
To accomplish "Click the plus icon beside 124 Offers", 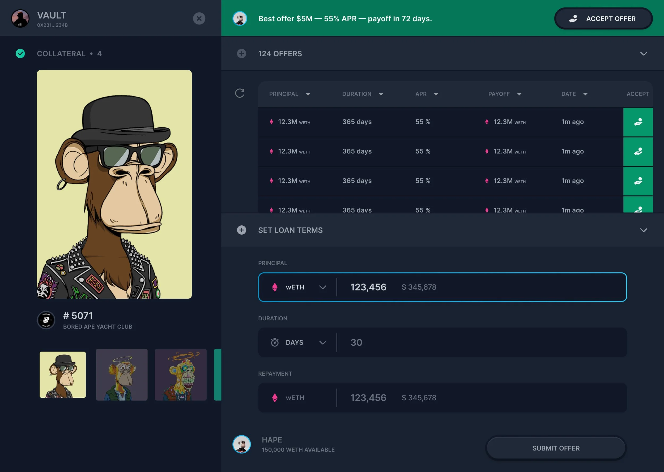I will [x=241, y=53].
